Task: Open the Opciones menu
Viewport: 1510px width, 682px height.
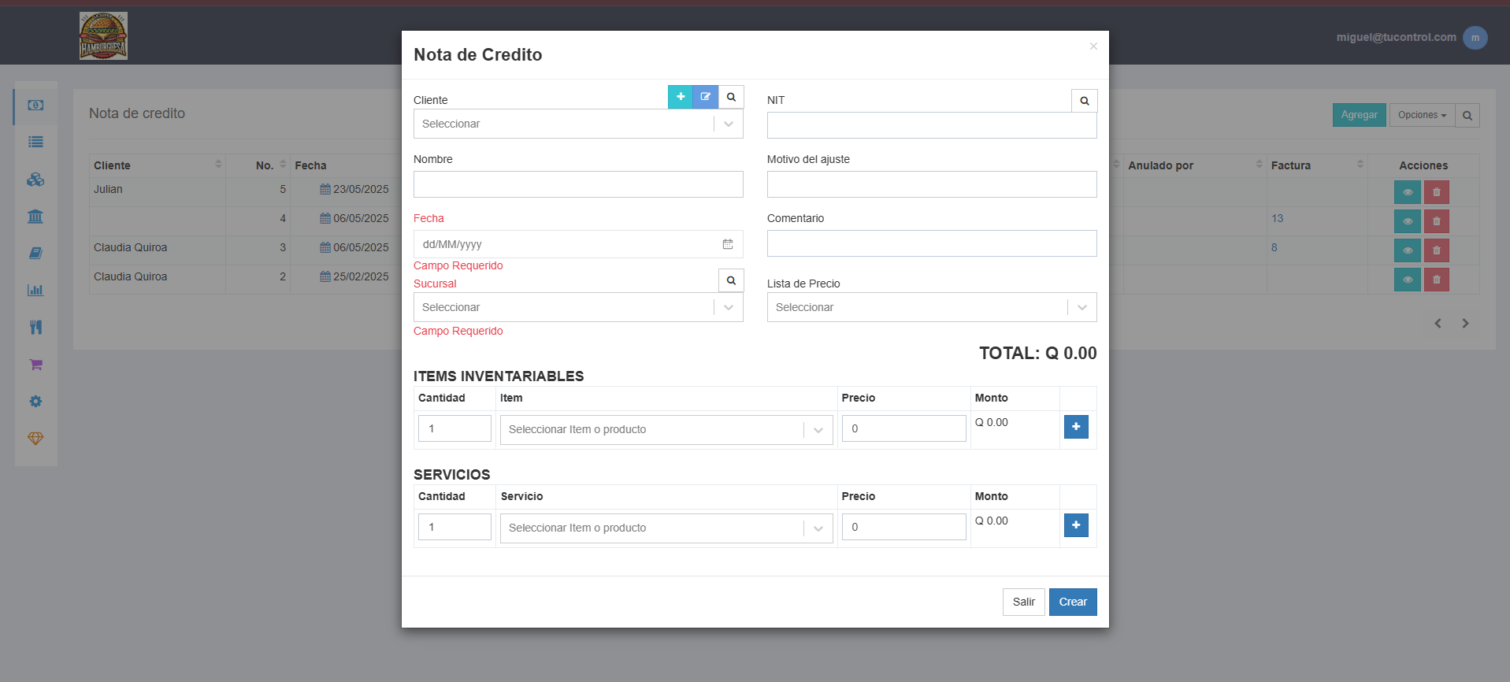Action: coord(1422,115)
